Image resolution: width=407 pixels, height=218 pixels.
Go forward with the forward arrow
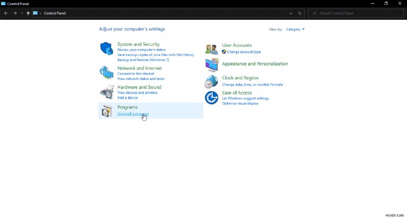point(15,13)
